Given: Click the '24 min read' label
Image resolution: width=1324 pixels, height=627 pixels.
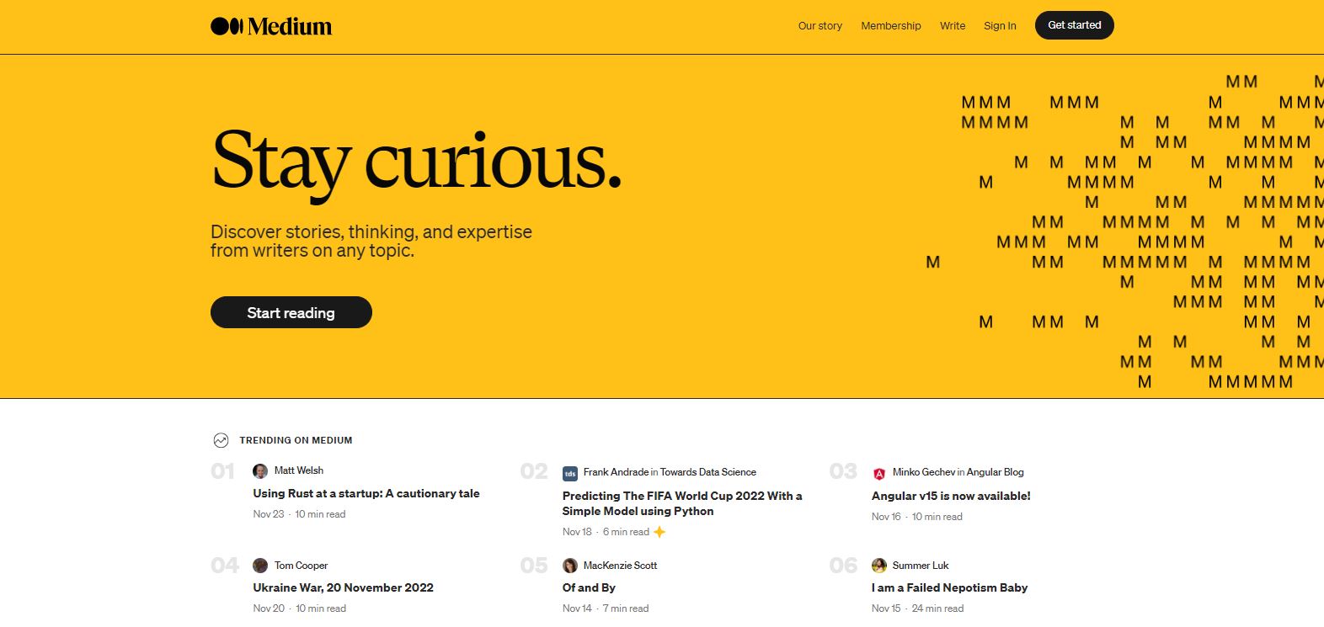Looking at the screenshot, I should pyautogui.click(x=938, y=608).
